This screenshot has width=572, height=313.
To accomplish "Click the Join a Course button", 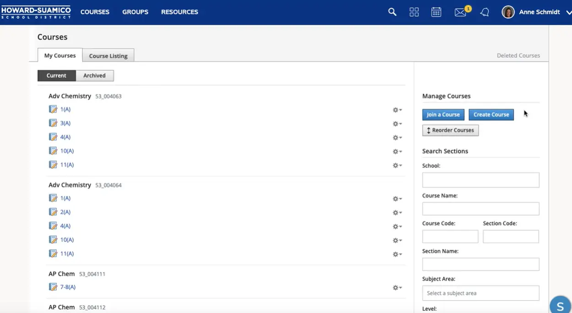I will coord(443,114).
